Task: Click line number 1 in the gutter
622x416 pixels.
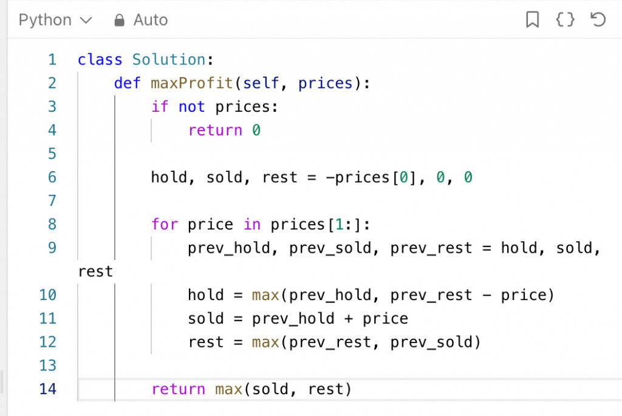Action: coord(52,60)
